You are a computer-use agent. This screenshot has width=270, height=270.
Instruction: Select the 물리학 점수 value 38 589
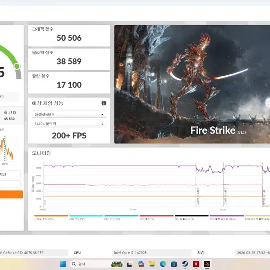[x=69, y=61]
